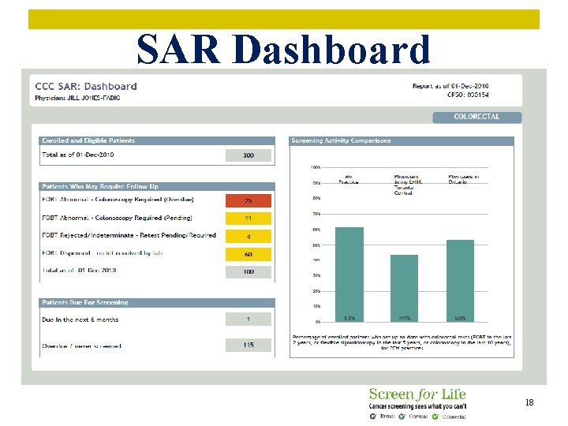Open the yellow Pending colonoscopy count 11

tap(248, 219)
